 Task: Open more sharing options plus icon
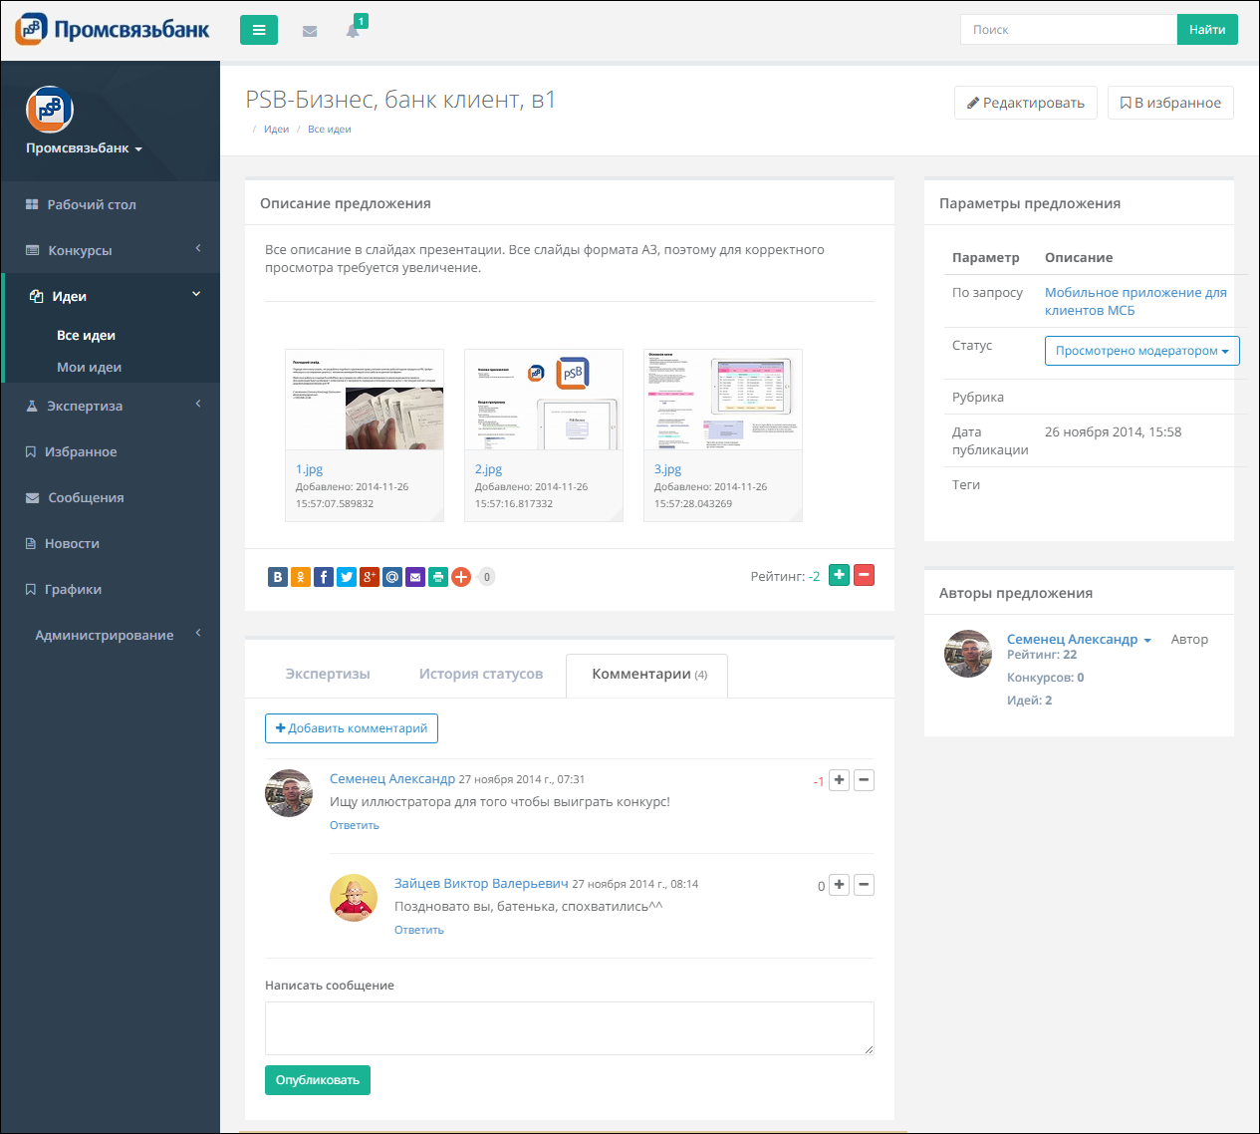461,577
